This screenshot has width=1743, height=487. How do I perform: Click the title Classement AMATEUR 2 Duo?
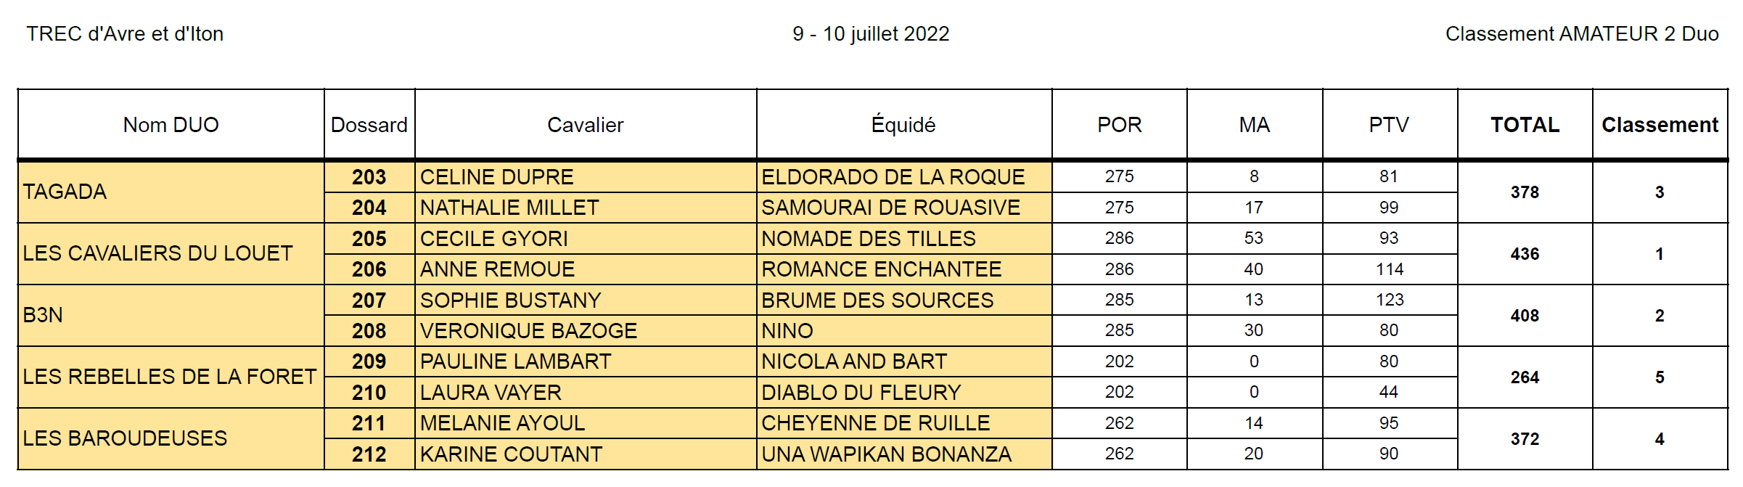pyautogui.click(x=1582, y=34)
